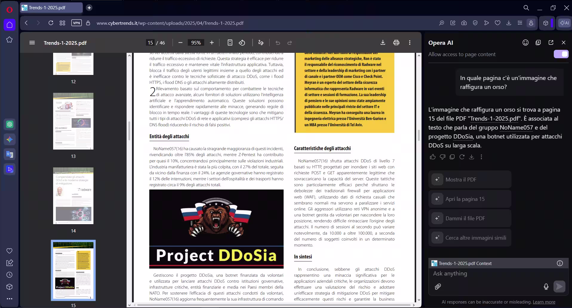The image size is (572, 308).
Task: Toggle the VPN badge in the address bar
Action: (x=76, y=23)
